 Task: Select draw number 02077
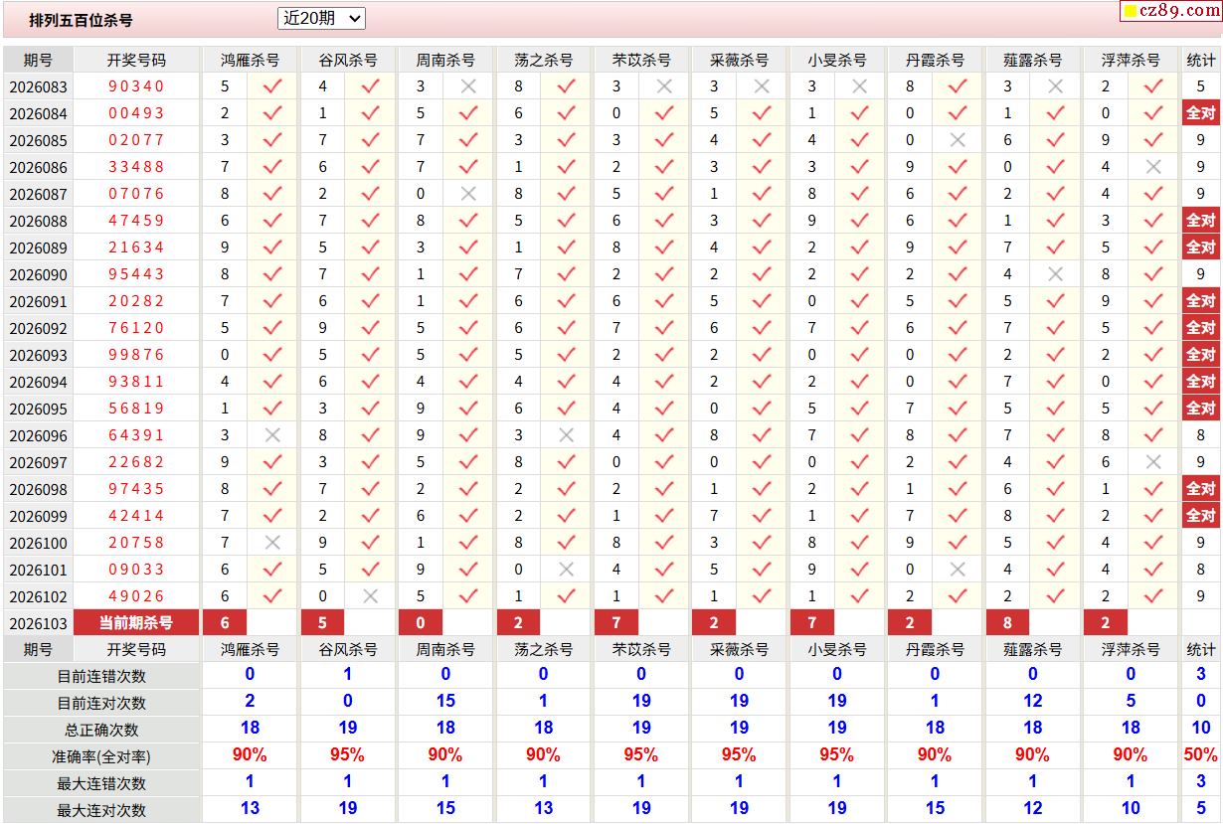point(137,140)
